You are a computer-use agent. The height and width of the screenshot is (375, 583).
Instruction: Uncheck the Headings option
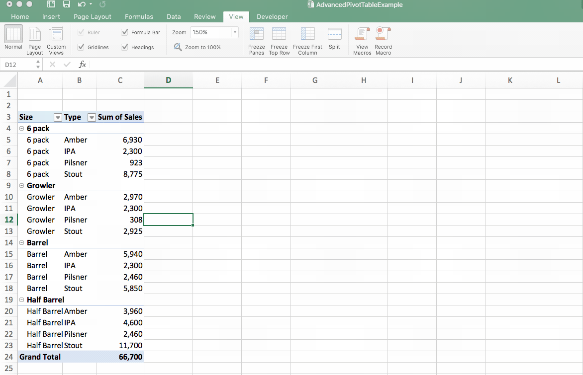point(124,47)
